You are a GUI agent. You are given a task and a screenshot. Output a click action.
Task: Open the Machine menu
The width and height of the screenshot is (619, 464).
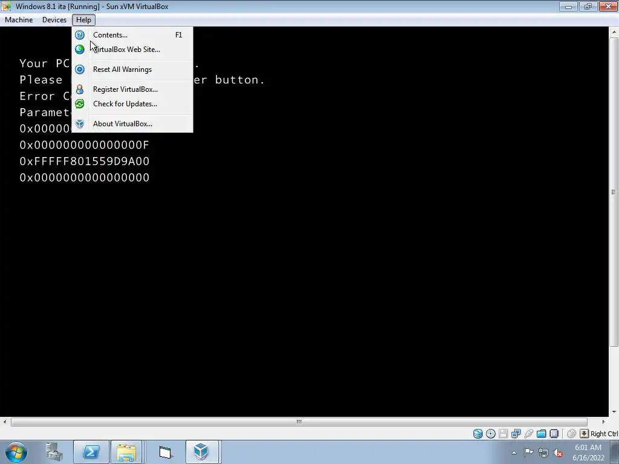point(19,20)
